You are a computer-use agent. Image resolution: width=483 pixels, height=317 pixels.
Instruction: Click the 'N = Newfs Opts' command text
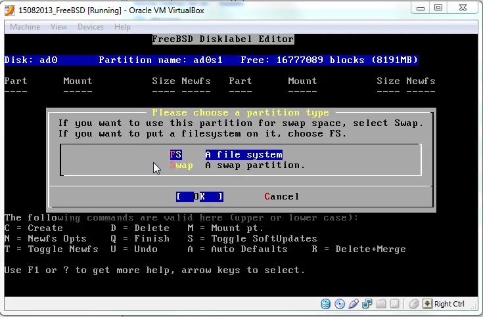point(45,238)
